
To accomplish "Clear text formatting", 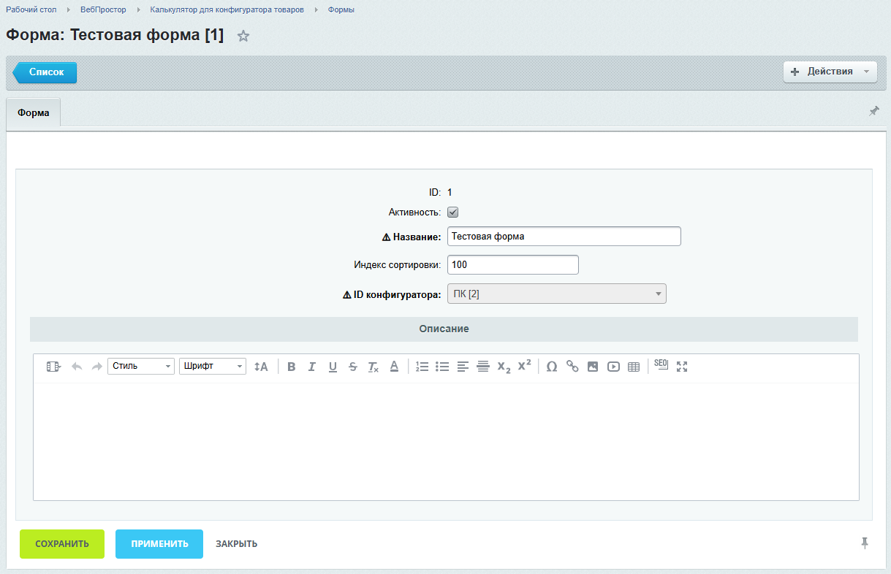I will (x=373, y=367).
